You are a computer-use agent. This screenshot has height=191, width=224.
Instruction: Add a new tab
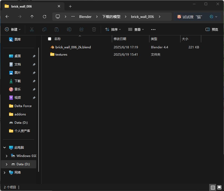(x=70, y=6)
